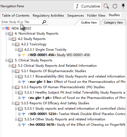
Task: Click the book icon for 4.2.3 Toxicology
Action: click(x=17, y=44)
